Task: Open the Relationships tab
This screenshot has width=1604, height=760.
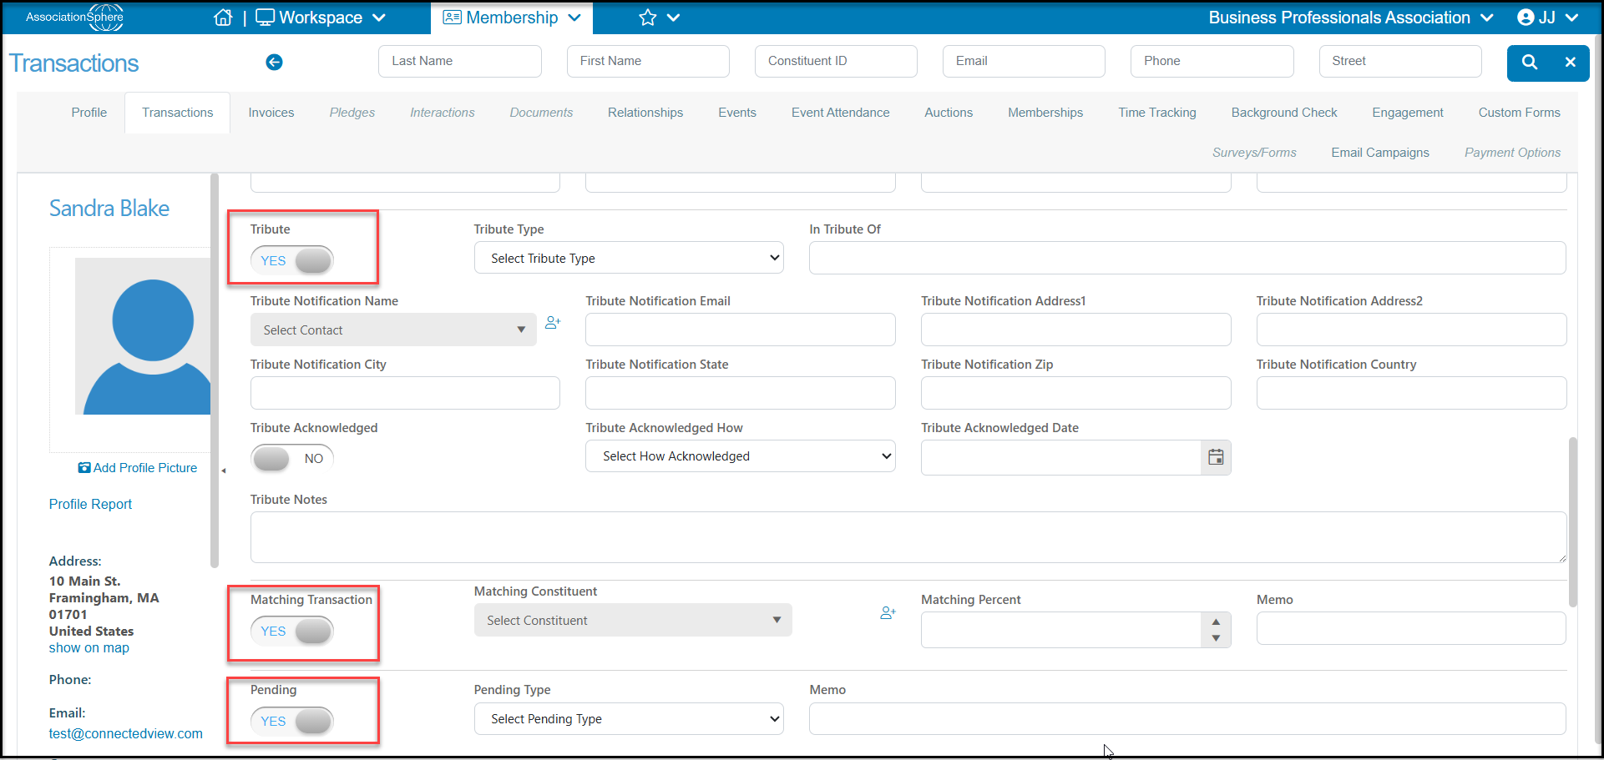Action: point(645,113)
